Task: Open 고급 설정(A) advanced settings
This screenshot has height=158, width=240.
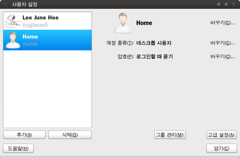Action: click(x=222, y=135)
